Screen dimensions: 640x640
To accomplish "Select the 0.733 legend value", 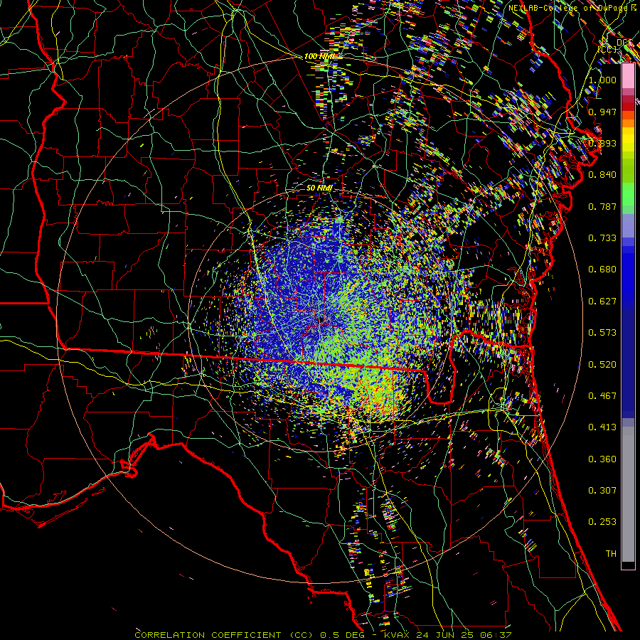I will tap(602, 238).
